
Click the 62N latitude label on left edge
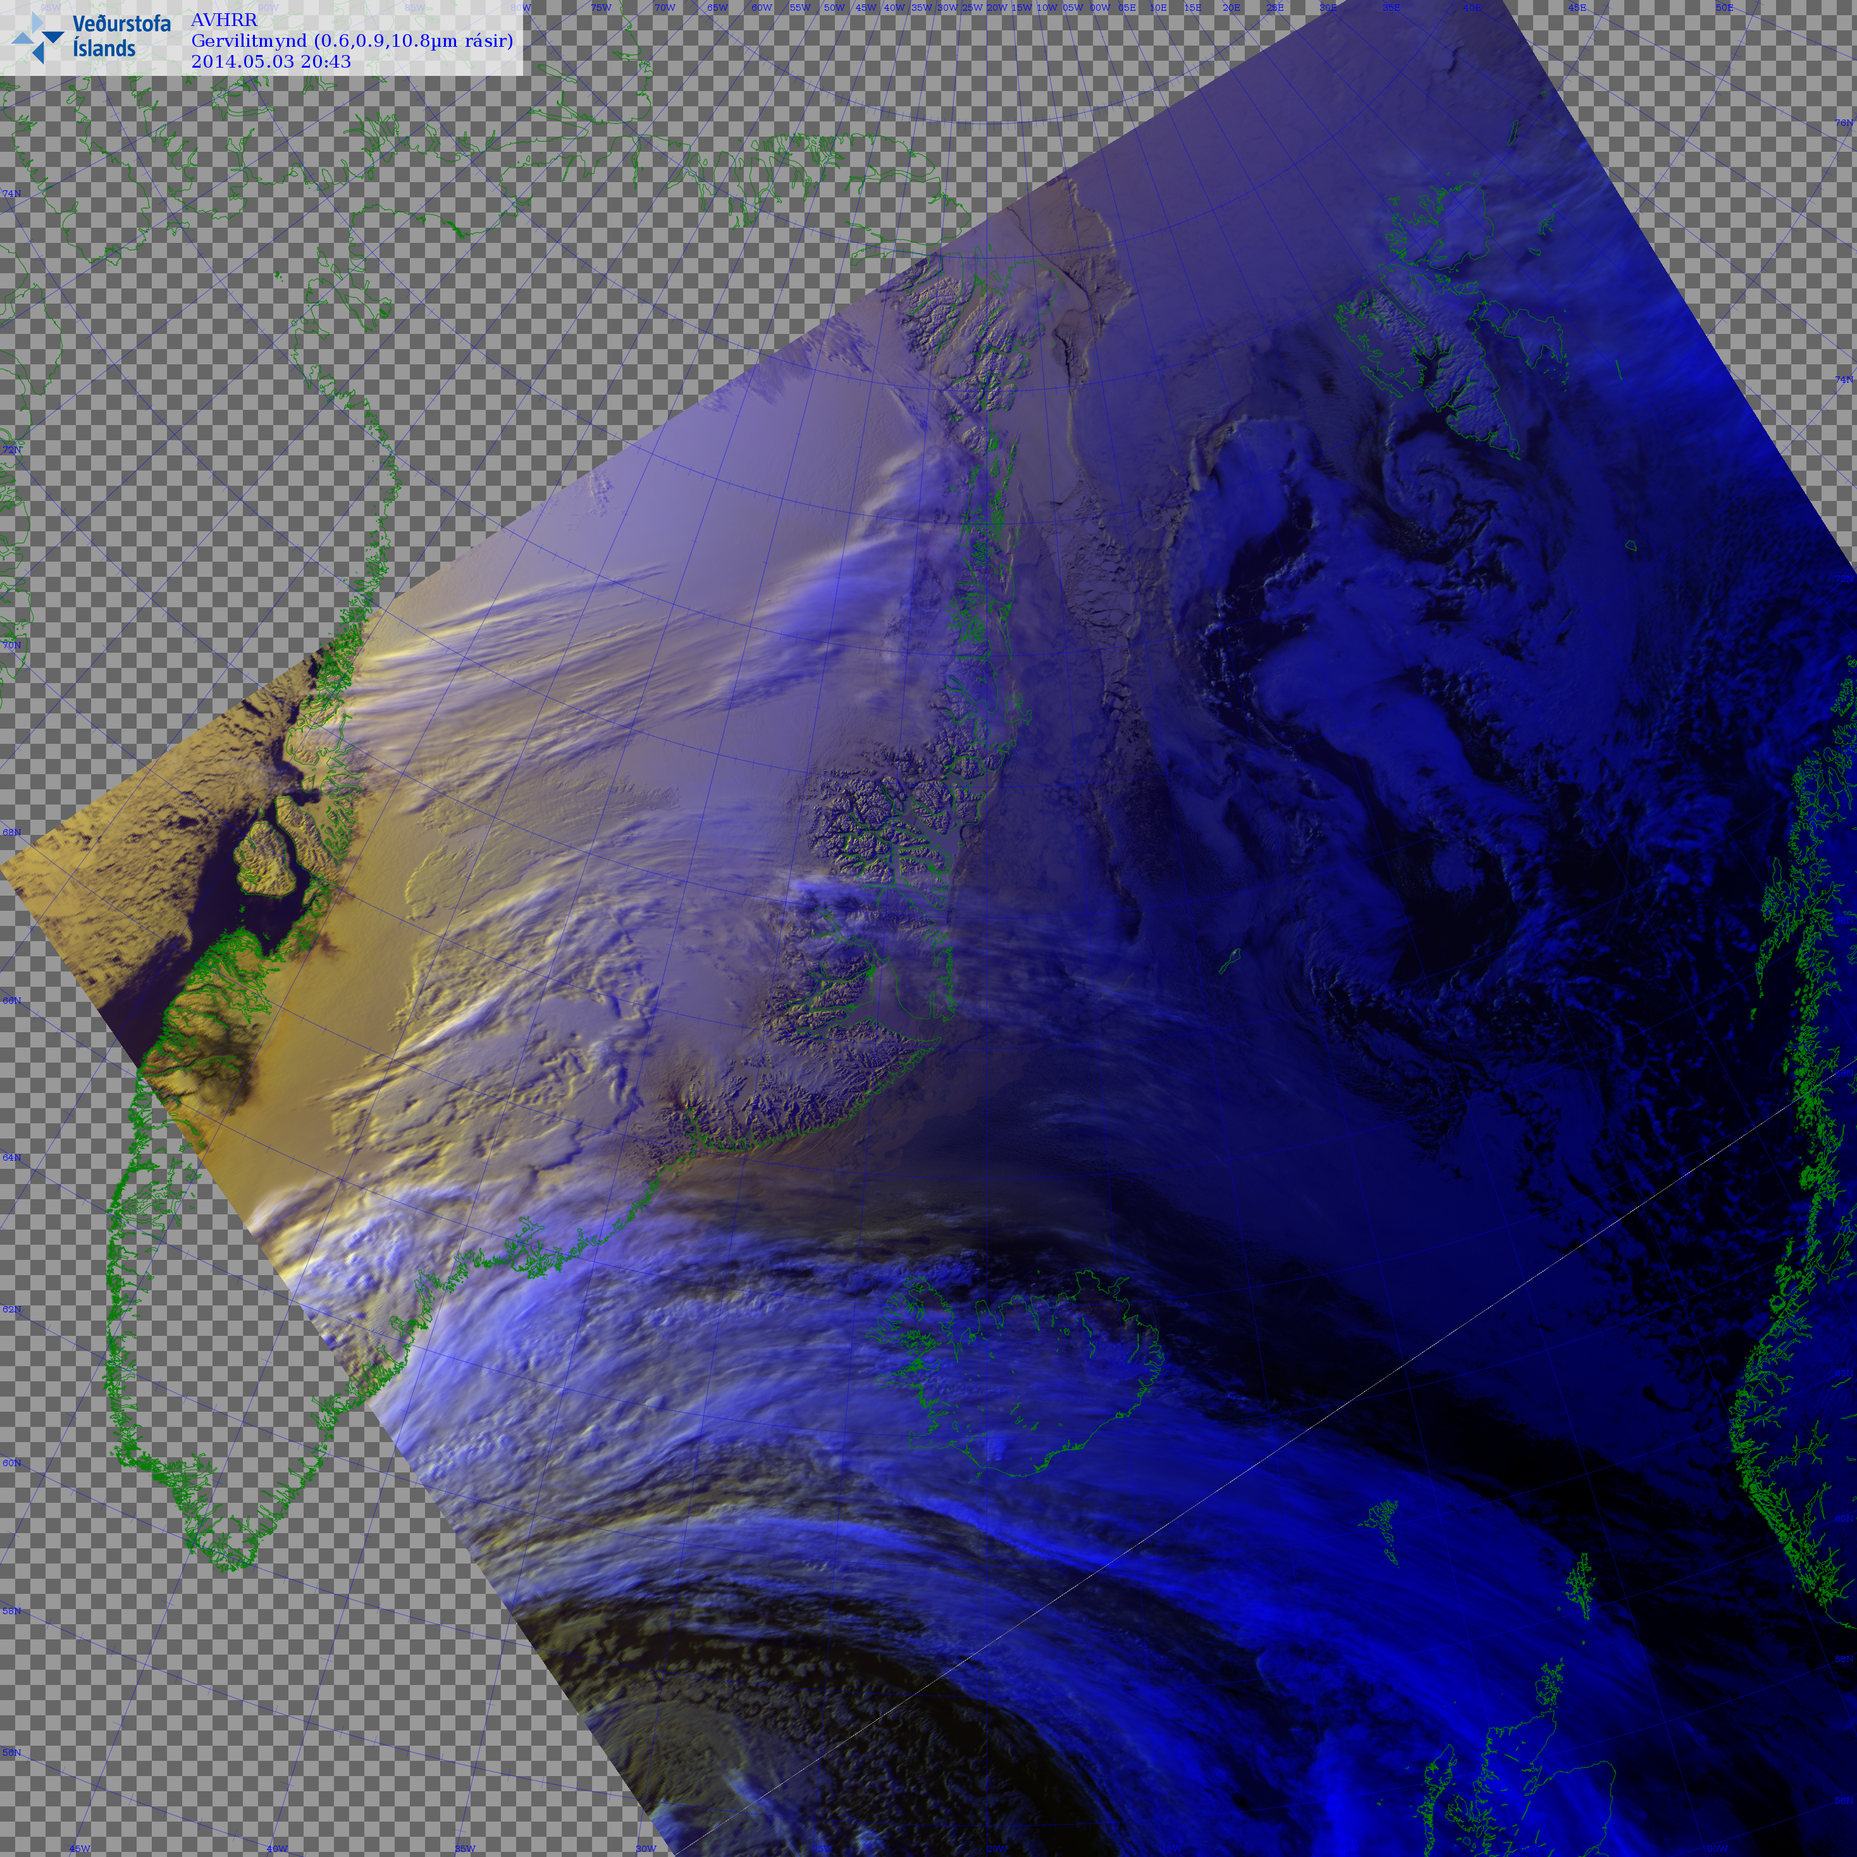click(x=11, y=1309)
